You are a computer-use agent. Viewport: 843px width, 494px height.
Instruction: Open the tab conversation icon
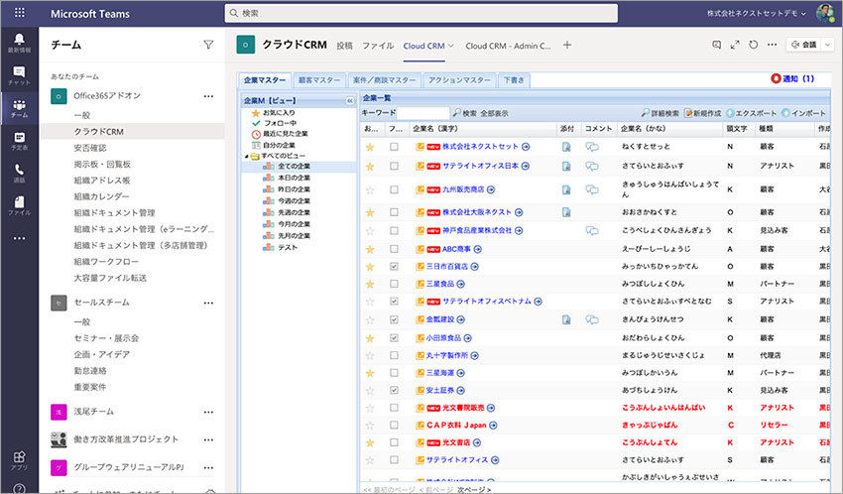point(716,46)
